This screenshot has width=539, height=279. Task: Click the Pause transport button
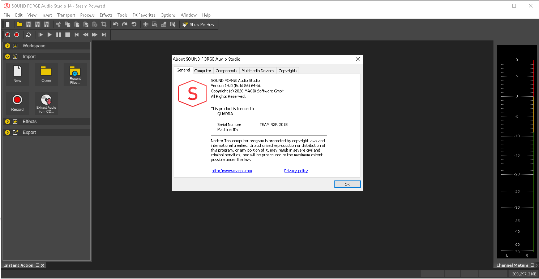(x=59, y=35)
